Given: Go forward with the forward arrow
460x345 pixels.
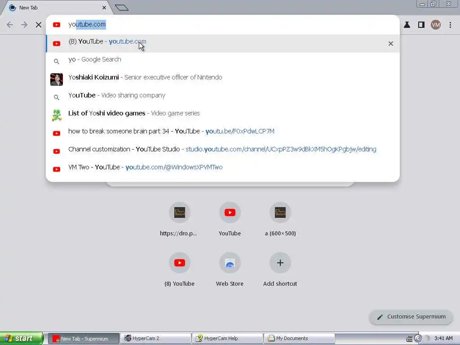Looking at the screenshot, I should pos(24,25).
